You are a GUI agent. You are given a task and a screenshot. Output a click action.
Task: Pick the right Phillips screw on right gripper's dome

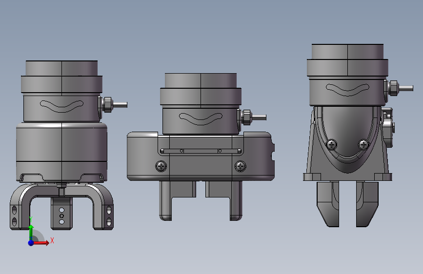(x=363, y=145)
